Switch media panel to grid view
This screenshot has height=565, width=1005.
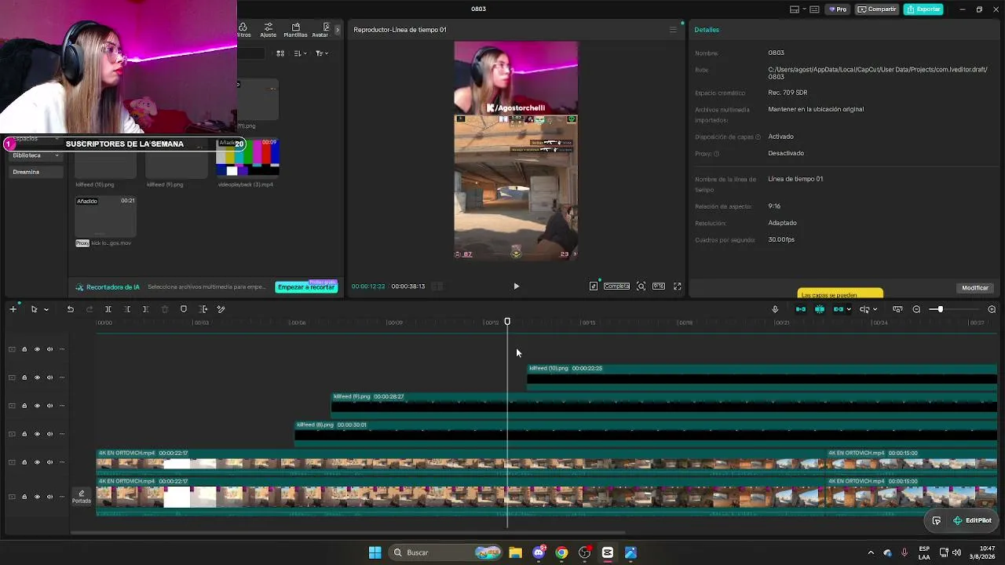tap(280, 53)
